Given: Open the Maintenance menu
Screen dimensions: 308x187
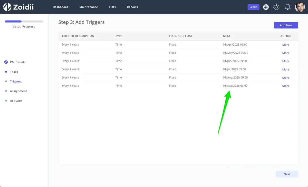Looking at the screenshot, I should [x=89, y=7].
